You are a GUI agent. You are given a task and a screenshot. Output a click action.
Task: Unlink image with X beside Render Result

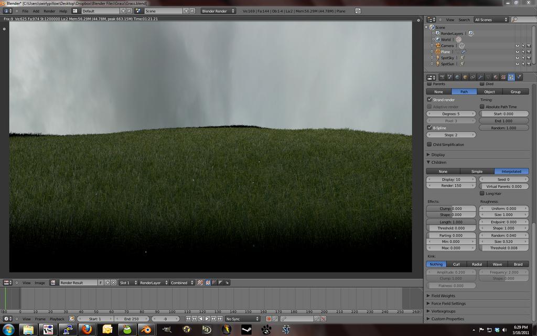pyautogui.click(x=113, y=282)
